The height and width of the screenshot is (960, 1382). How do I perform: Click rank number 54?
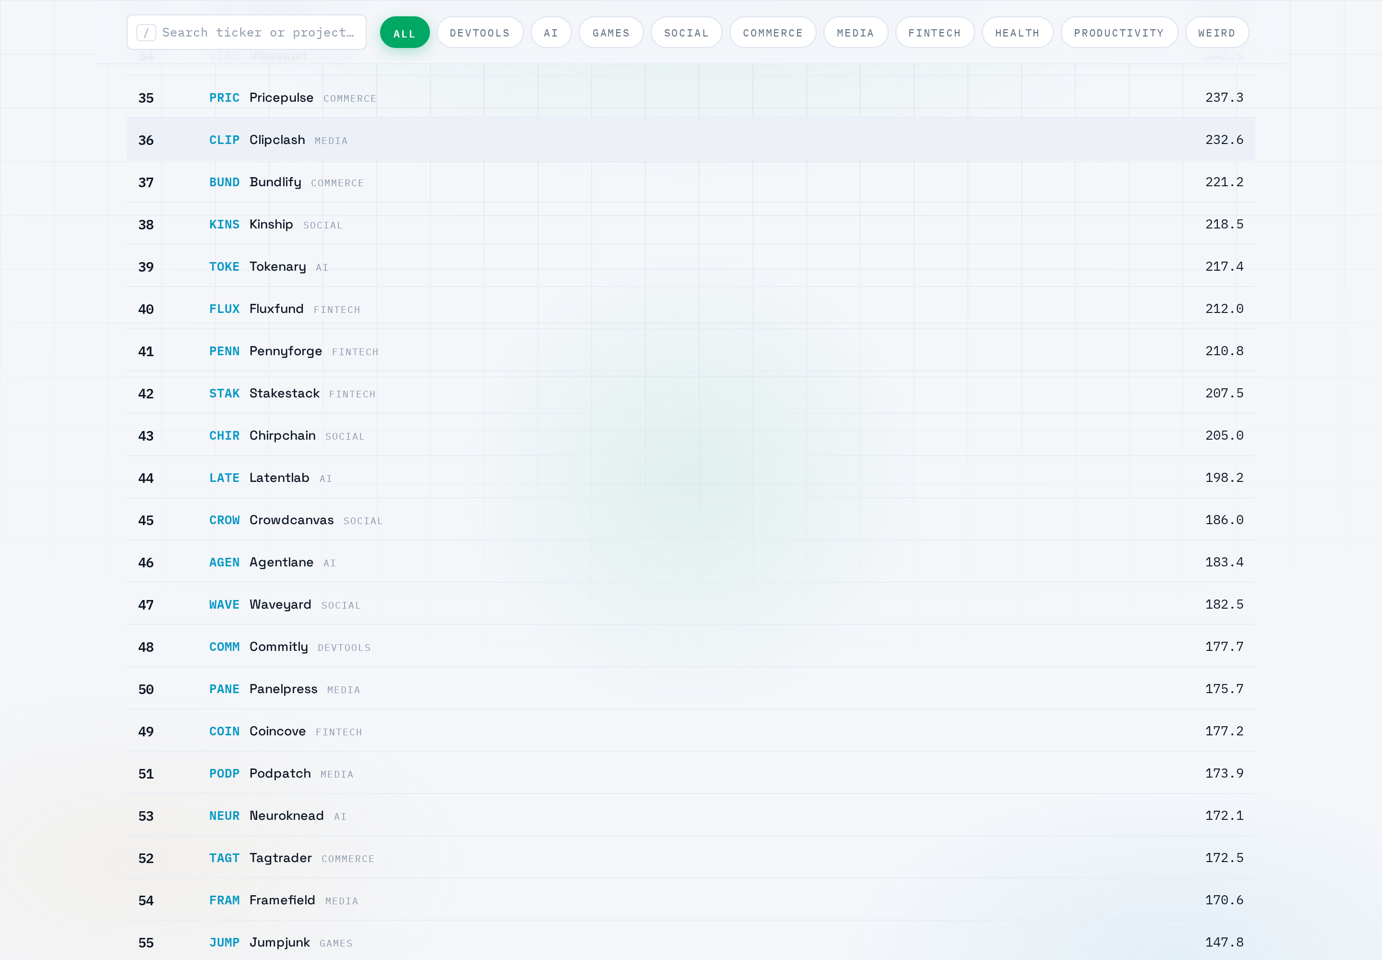(146, 900)
